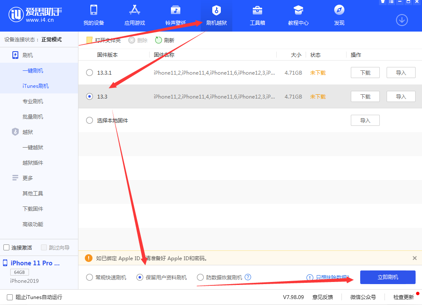Refresh the firmware list with 刷新
Viewport: 422px width, 305px height.
click(x=165, y=40)
